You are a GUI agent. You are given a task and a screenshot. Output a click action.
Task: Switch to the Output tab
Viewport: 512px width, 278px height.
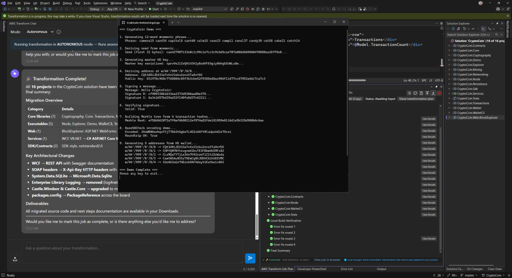click(x=381, y=269)
